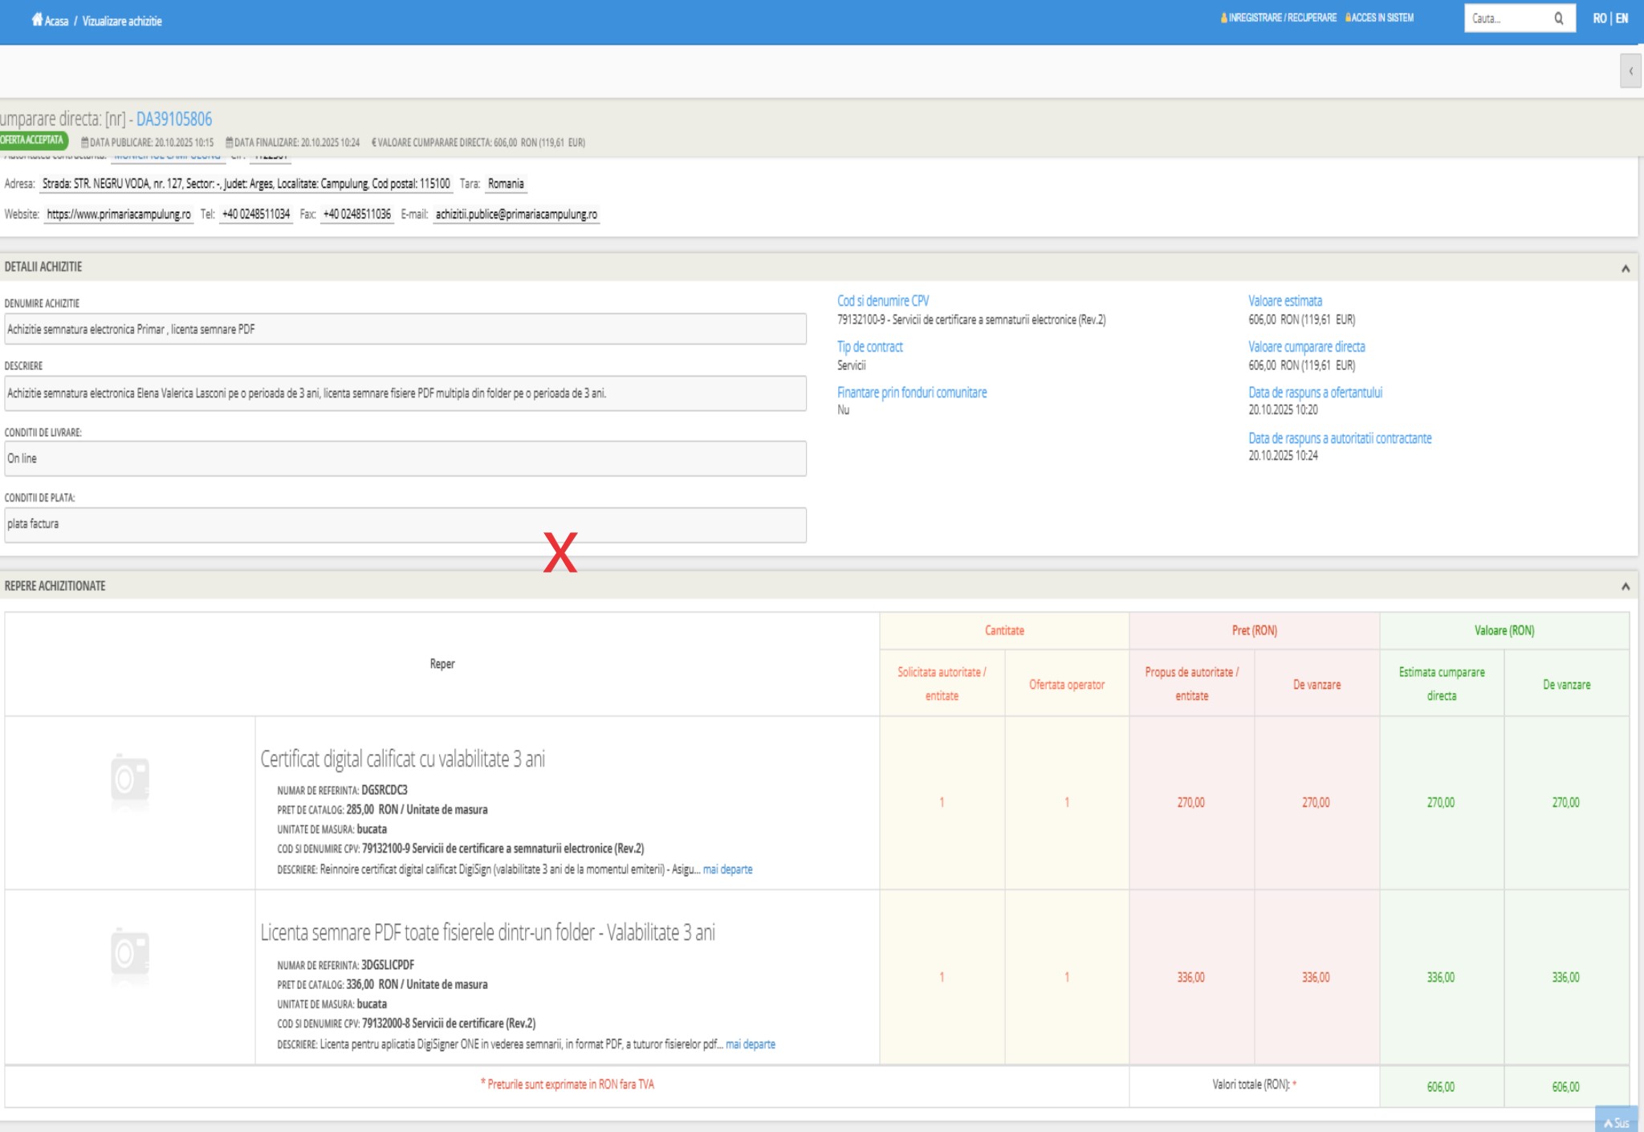The image size is (1644, 1132).
Task: Click the search magnifier icon
Action: [x=1558, y=18]
